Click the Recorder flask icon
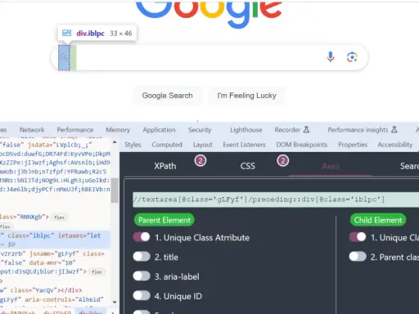The width and height of the screenshot is (419, 314). pyautogui.click(x=306, y=129)
